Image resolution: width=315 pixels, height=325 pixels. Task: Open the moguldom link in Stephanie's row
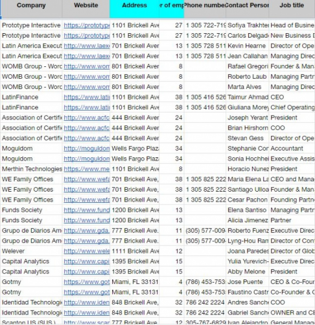click(87, 149)
